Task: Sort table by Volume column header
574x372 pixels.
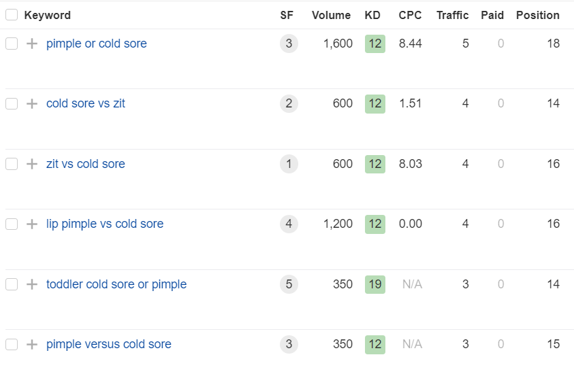Action: click(x=331, y=15)
